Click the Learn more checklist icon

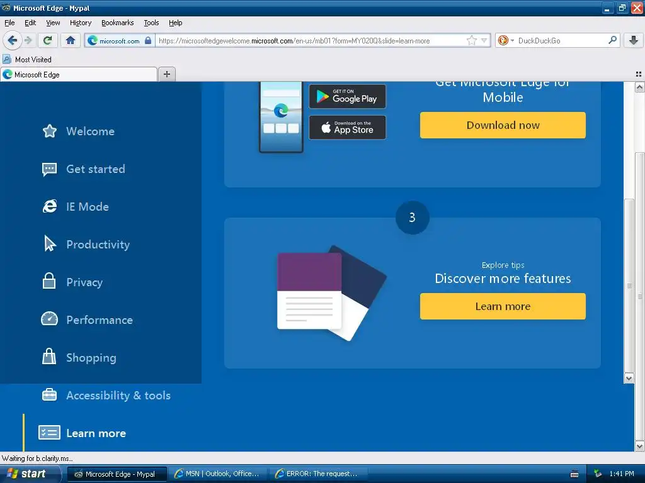[x=49, y=433]
